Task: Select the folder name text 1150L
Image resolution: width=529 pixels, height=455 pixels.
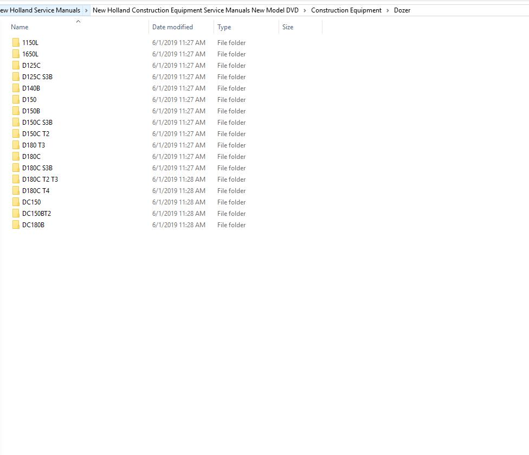Action: coord(30,42)
